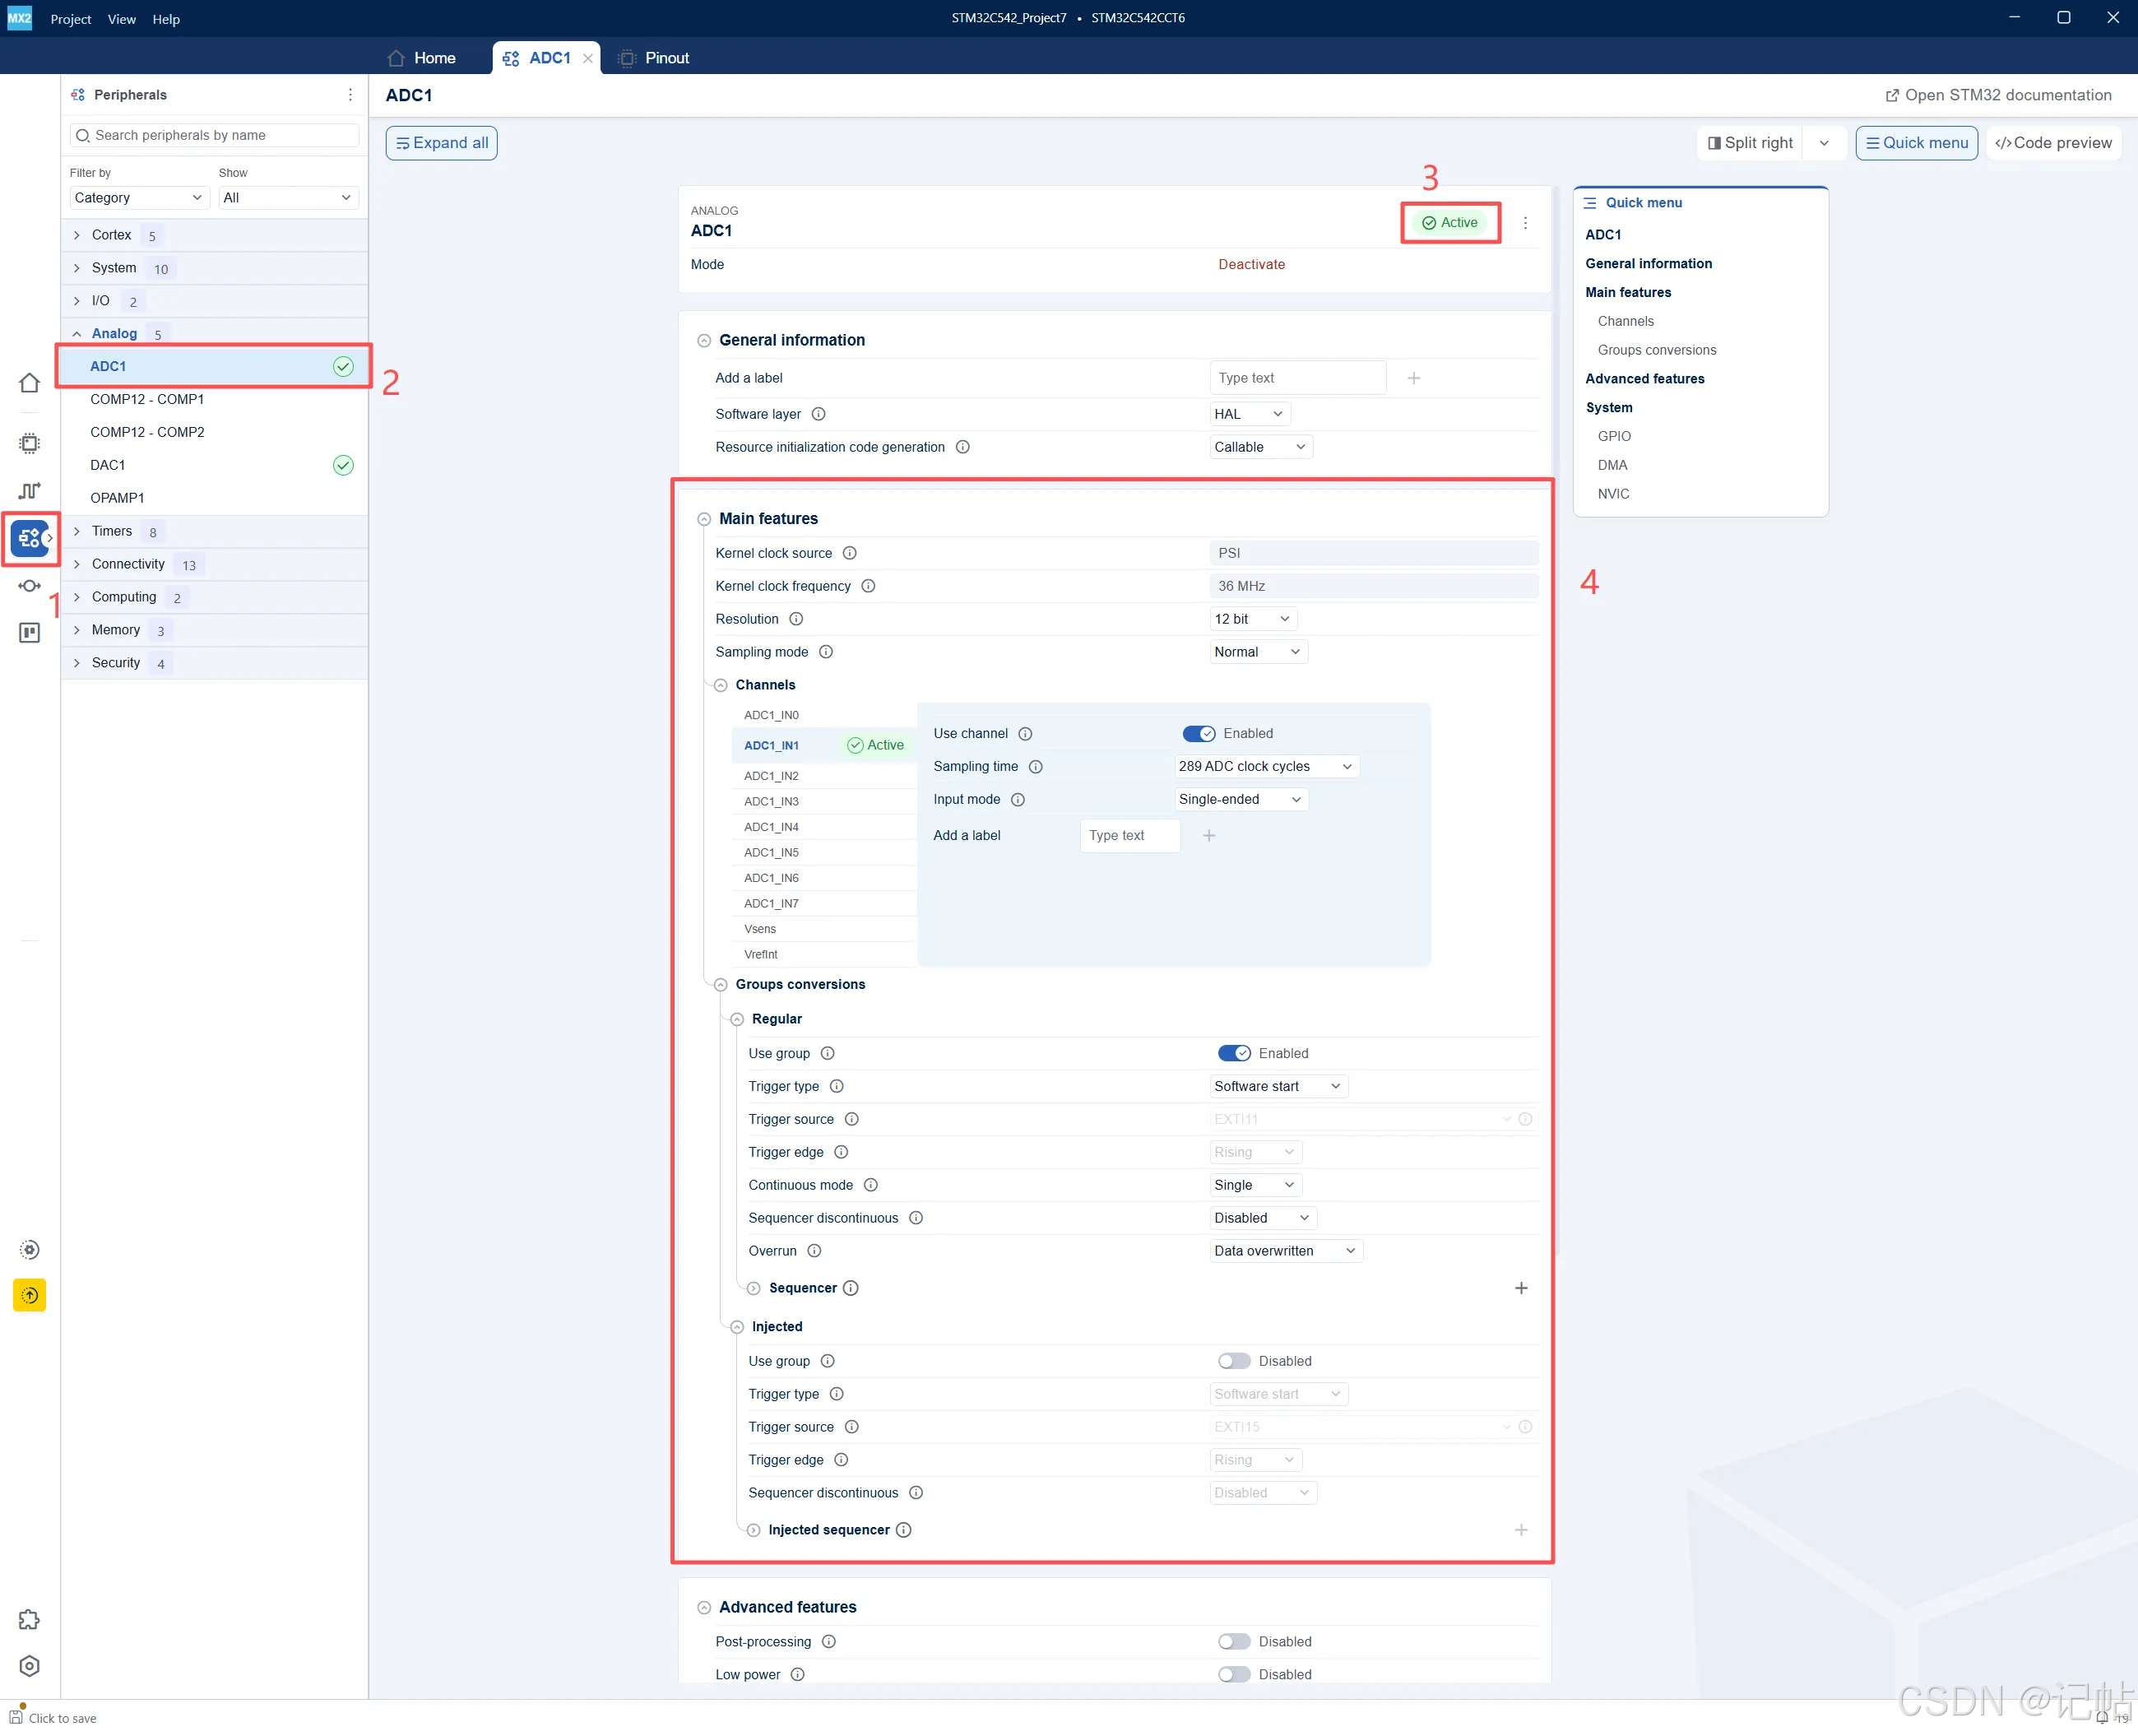Image resolution: width=2138 pixels, height=1736 pixels.
Task: Add label with plus icon in General information
Action: [x=1414, y=378]
